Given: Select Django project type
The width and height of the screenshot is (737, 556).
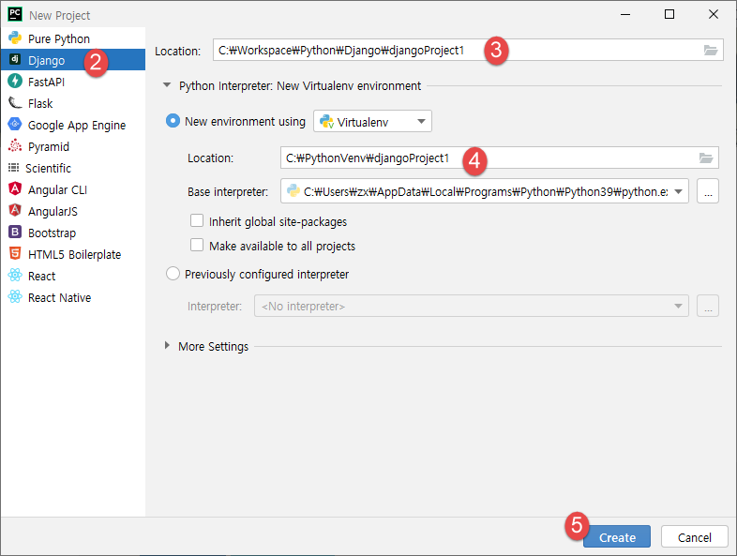Looking at the screenshot, I should tap(73, 60).
